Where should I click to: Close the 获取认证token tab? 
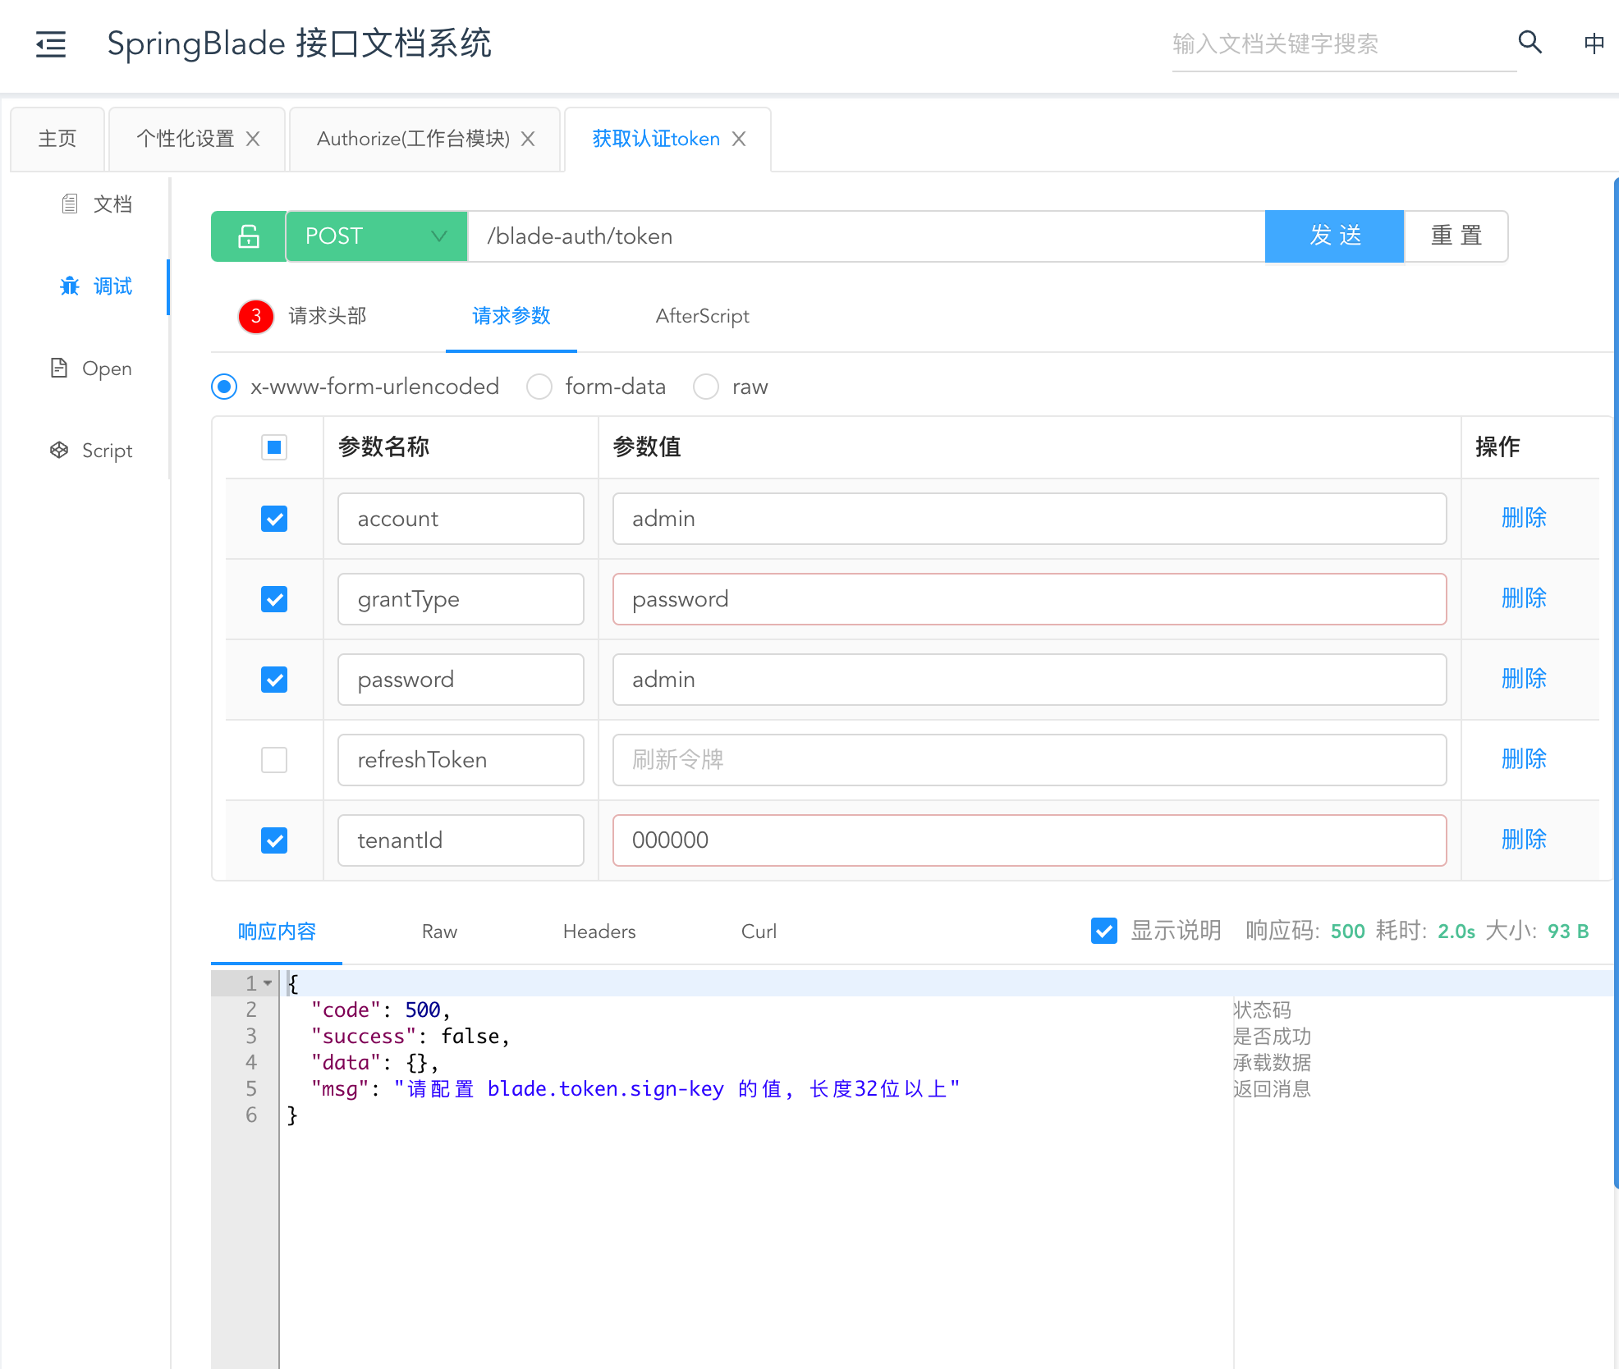(739, 139)
